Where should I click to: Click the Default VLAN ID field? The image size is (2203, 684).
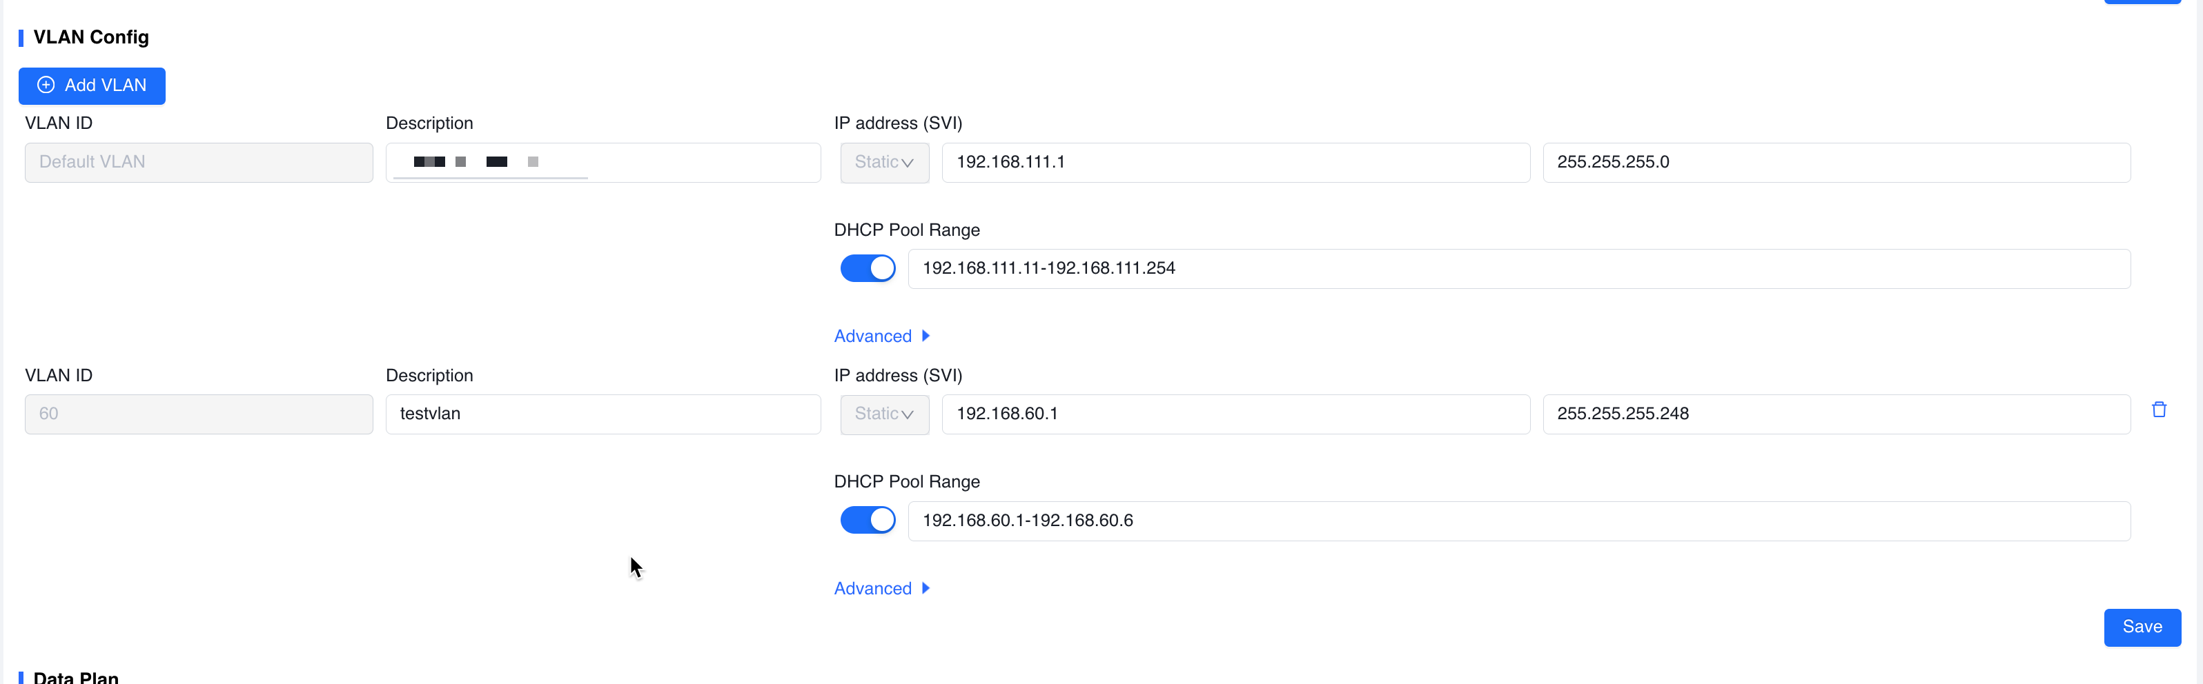click(x=198, y=162)
